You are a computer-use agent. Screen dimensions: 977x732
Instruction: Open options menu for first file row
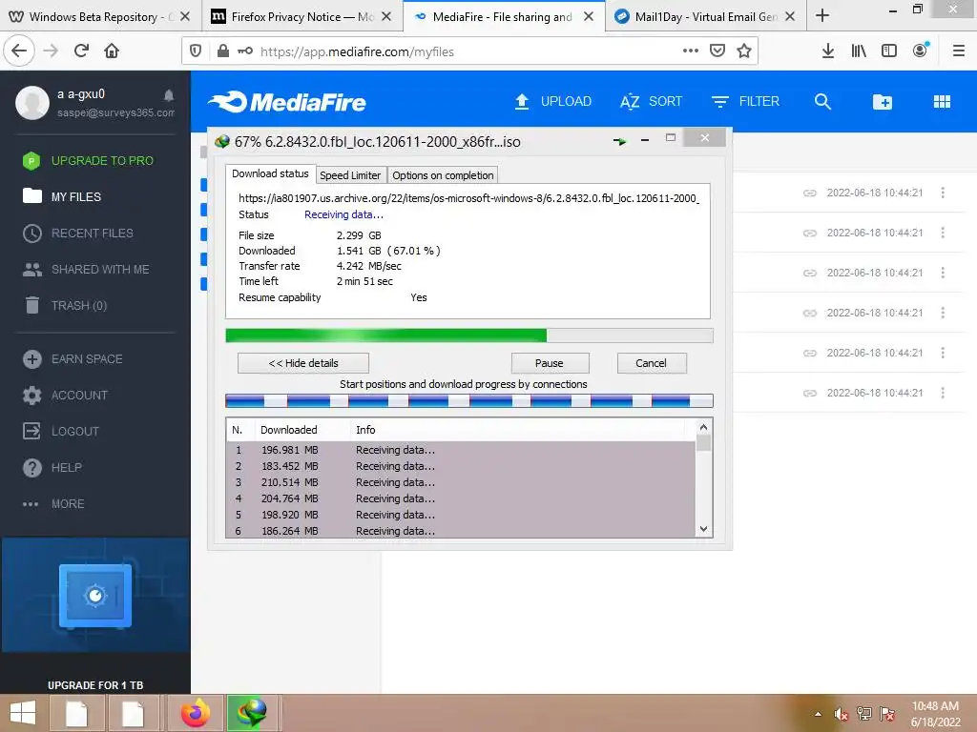(943, 193)
